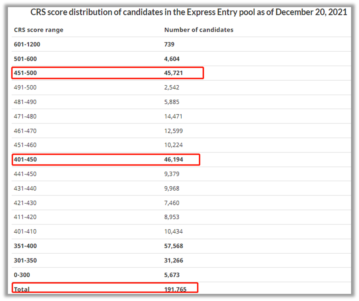Click the value 739
Screen dimensions: 359x301
(x=169, y=44)
